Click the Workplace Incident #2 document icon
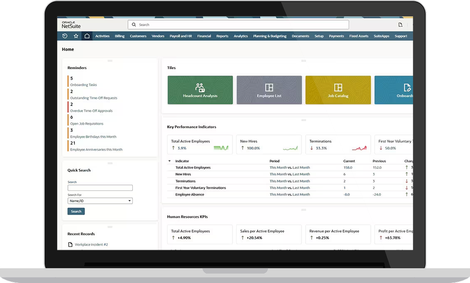 point(70,245)
